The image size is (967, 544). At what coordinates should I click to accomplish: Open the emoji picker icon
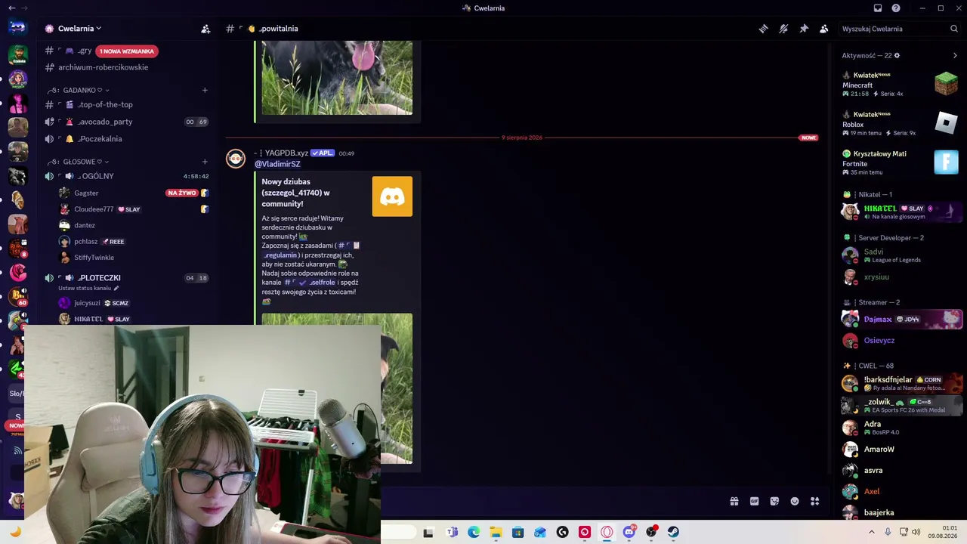[x=795, y=501]
